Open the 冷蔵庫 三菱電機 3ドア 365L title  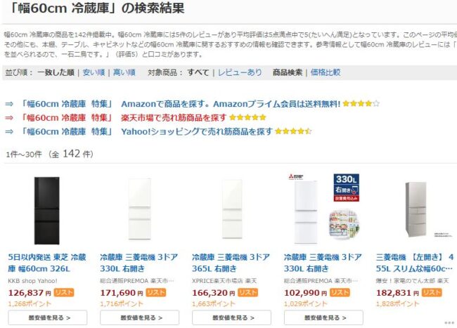pos(231,263)
